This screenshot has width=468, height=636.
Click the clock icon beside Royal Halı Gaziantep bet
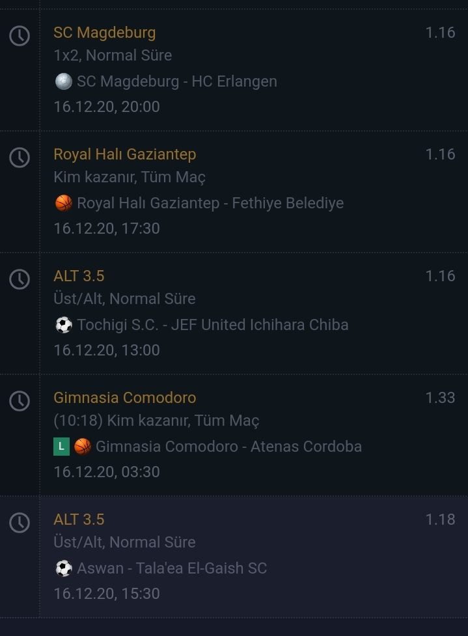pyautogui.click(x=20, y=158)
